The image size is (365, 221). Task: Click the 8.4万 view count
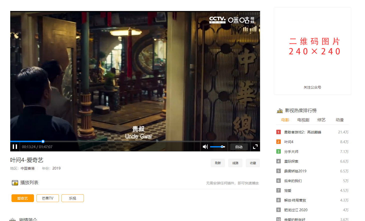click(x=344, y=142)
